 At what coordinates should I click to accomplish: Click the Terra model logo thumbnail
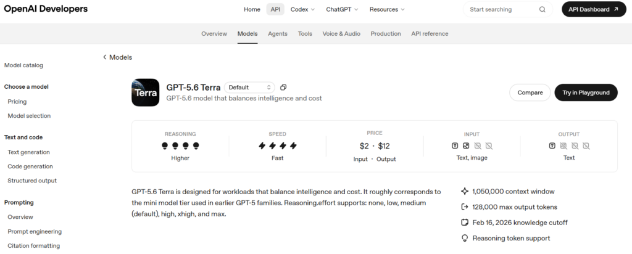[x=146, y=92]
